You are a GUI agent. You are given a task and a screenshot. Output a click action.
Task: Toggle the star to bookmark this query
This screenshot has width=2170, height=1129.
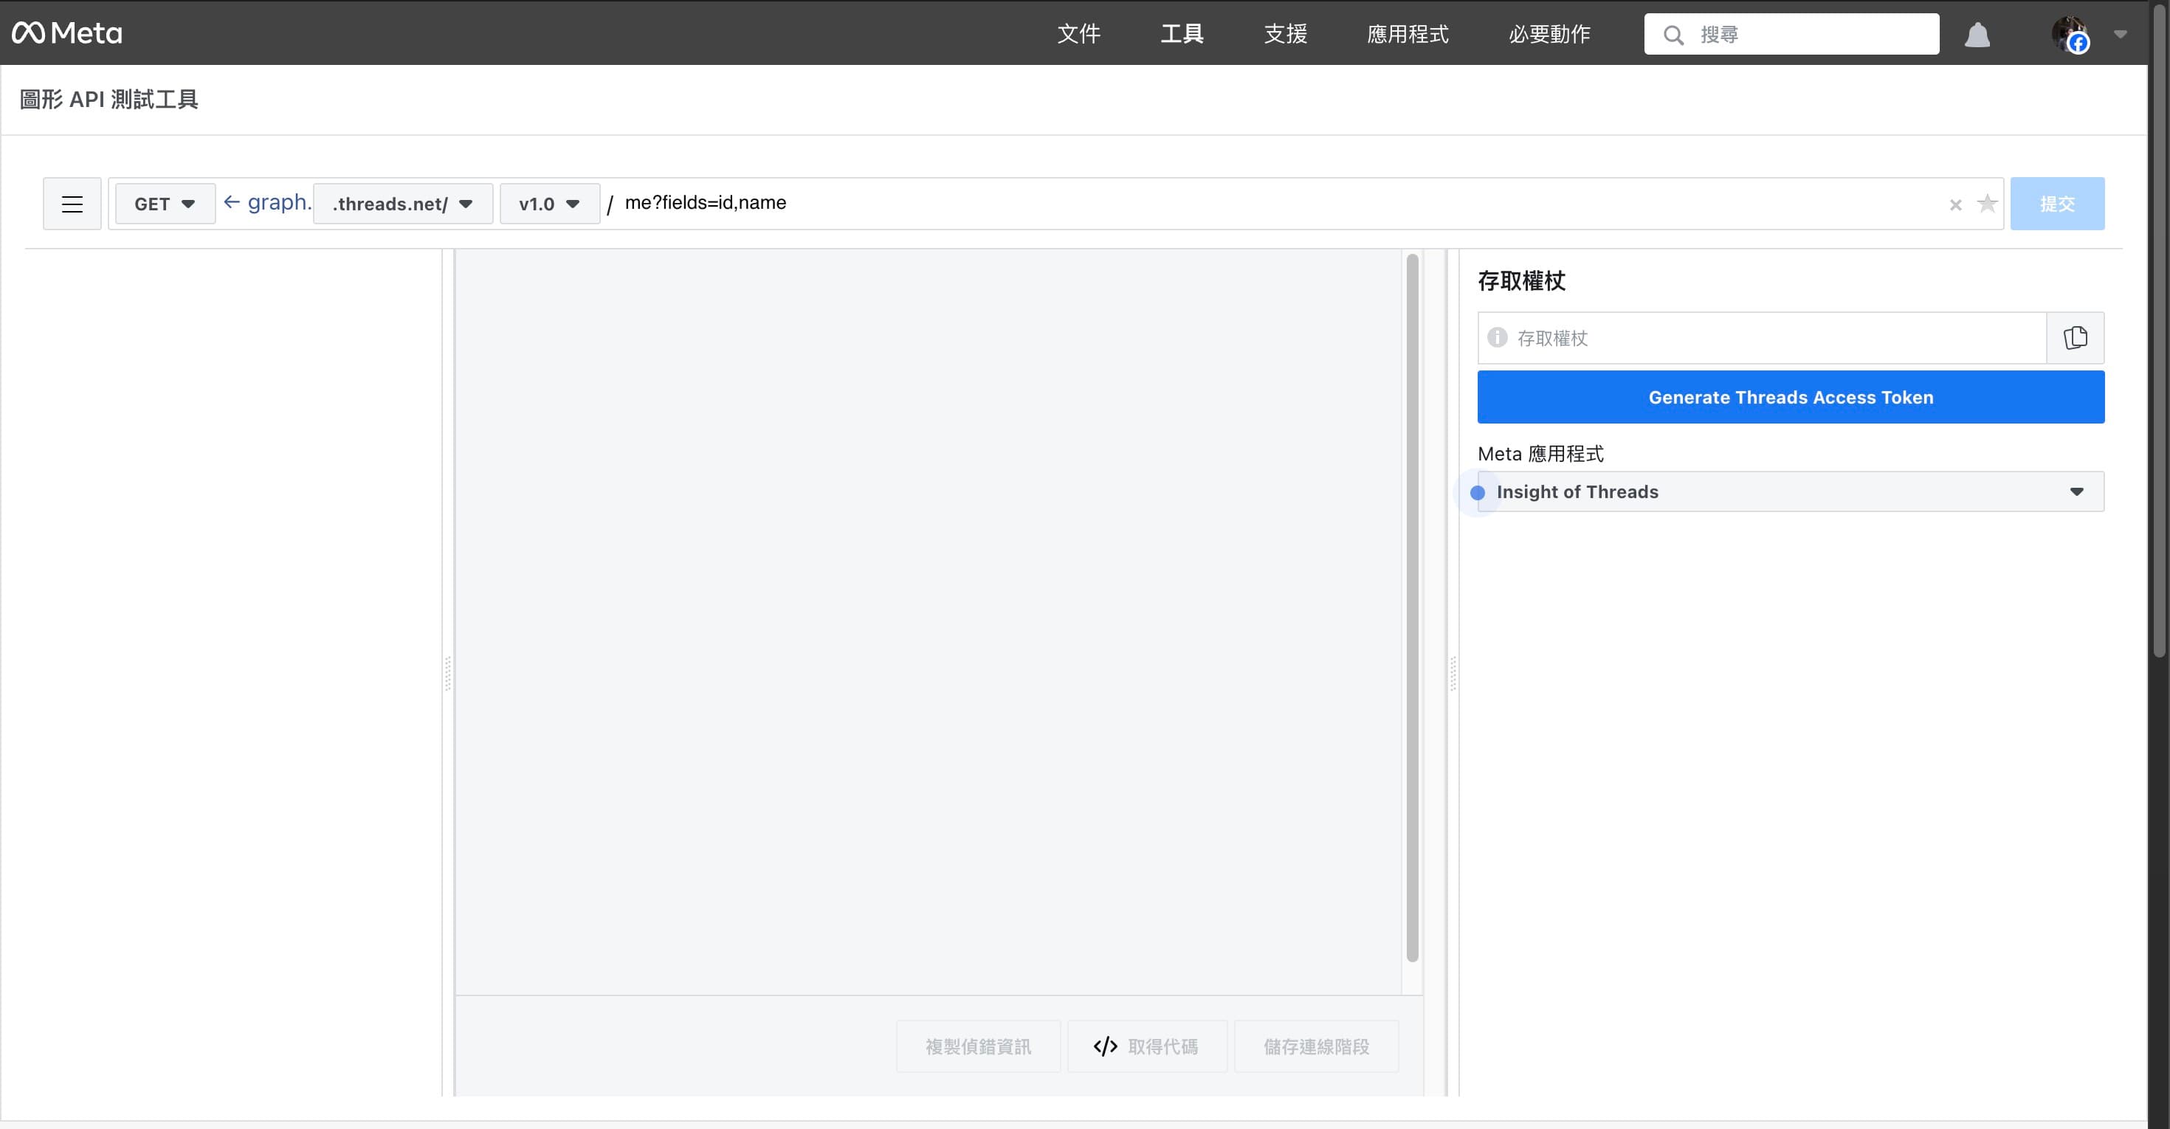(1987, 204)
